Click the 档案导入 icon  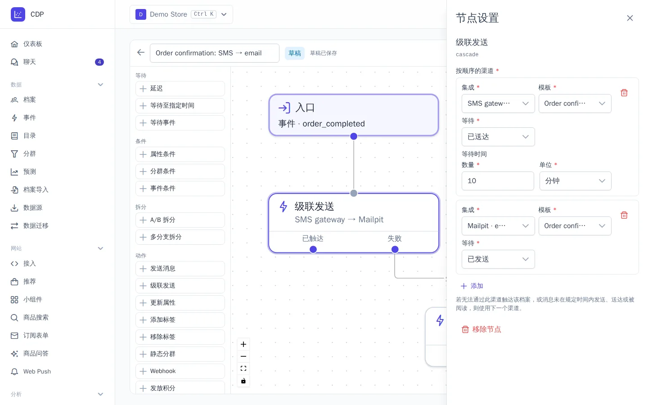point(14,190)
